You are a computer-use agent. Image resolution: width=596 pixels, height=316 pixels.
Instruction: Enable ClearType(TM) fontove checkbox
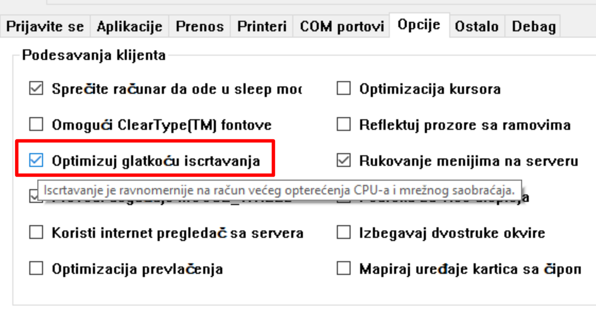point(36,125)
